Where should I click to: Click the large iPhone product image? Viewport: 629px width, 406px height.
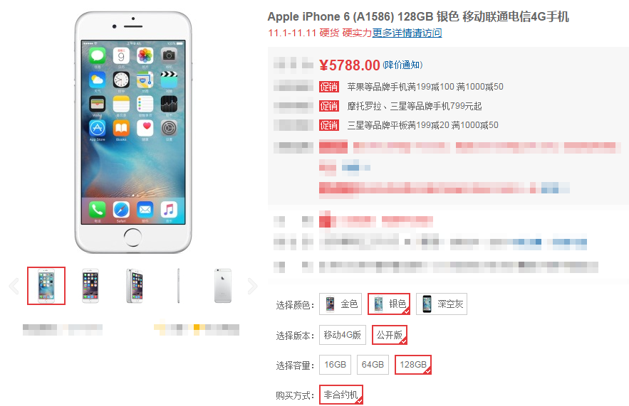(133, 132)
